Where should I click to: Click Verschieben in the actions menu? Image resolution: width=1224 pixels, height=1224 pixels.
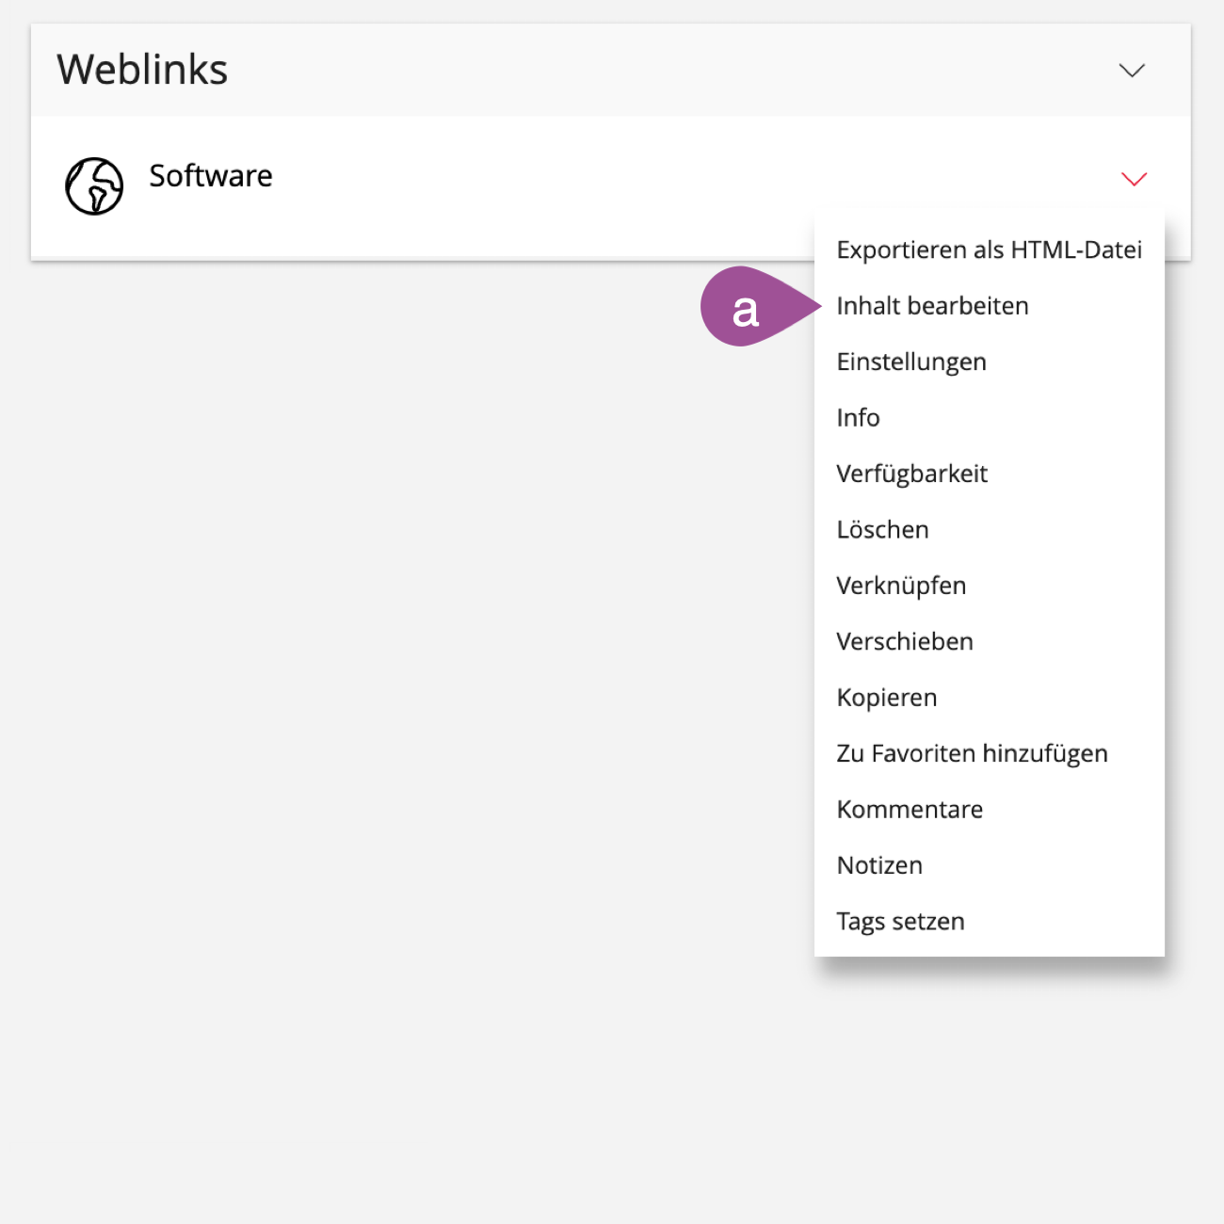coord(905,642)
